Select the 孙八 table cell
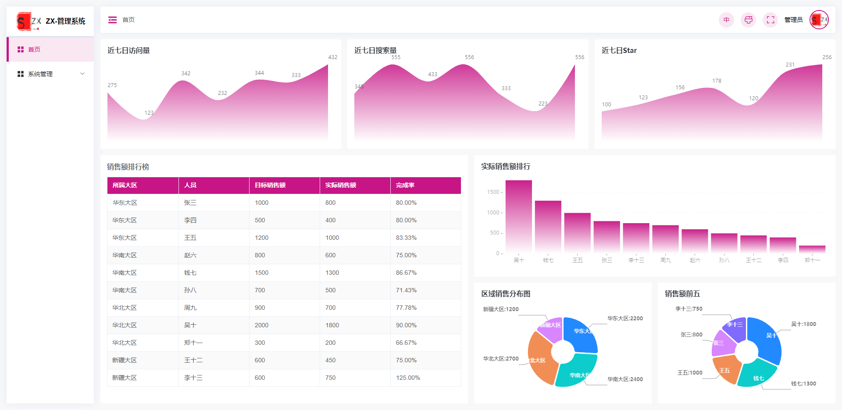Viewport: 842px width, 410px height. (214, 290)
